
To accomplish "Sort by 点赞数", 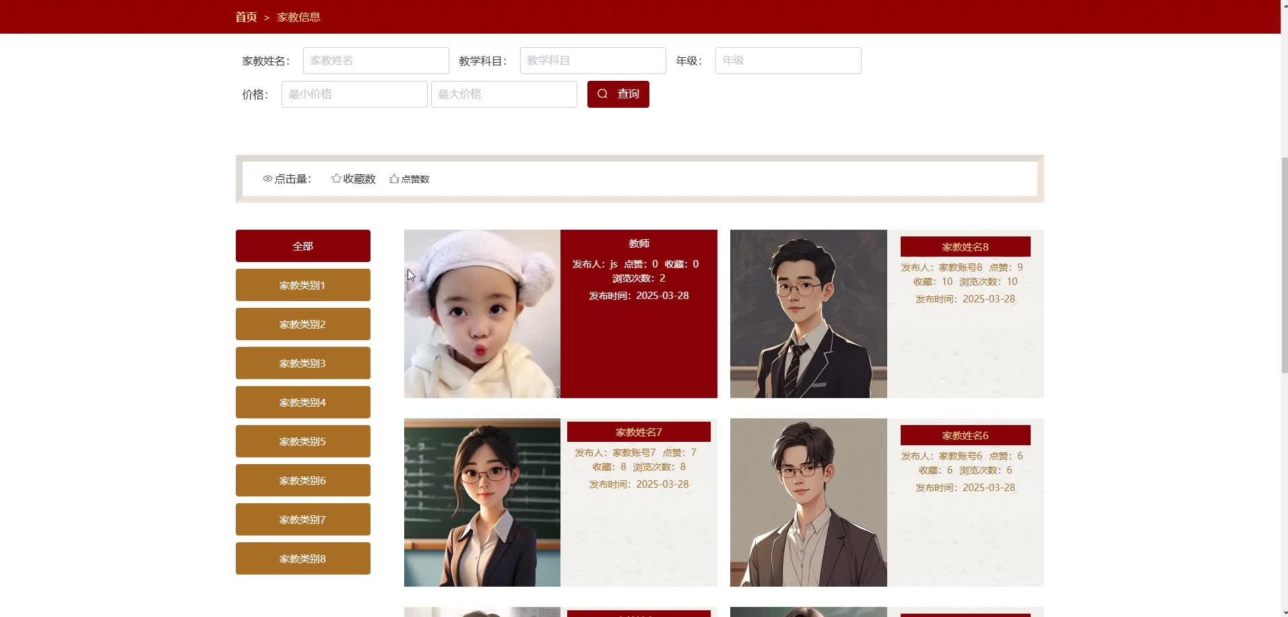I will [410, 178].
